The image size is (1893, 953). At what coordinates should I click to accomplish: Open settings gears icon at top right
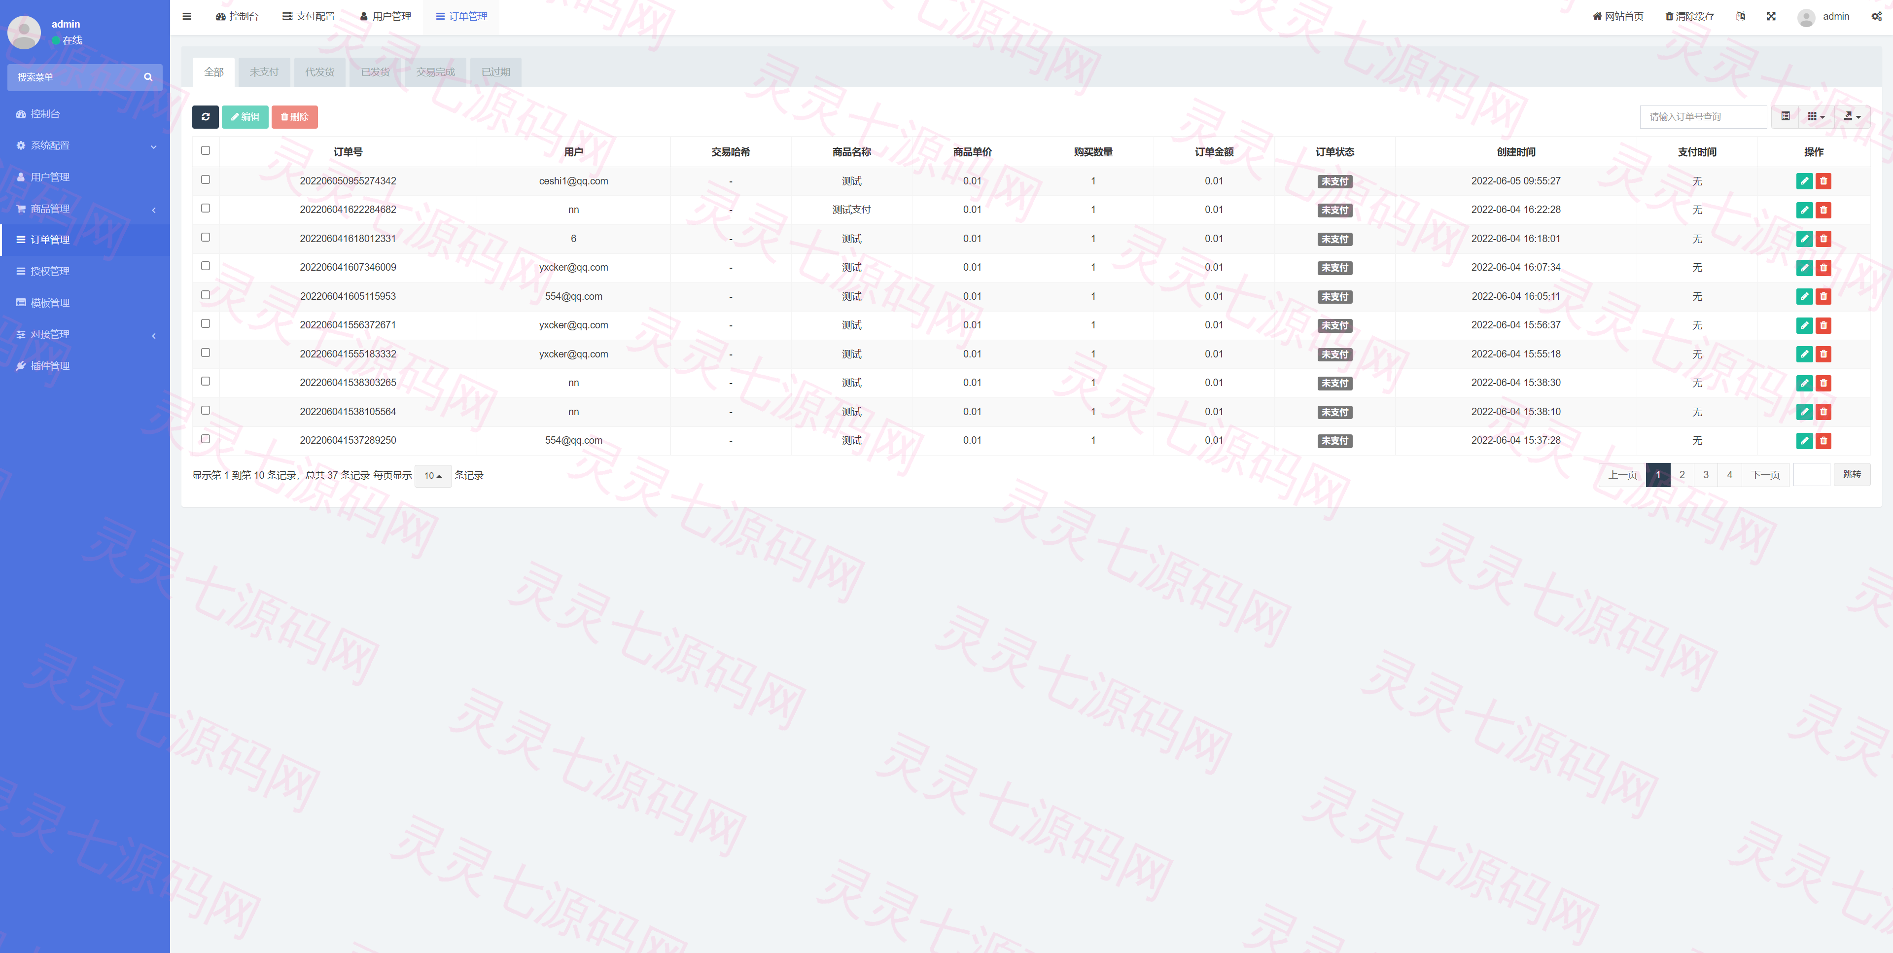[1876, 16]
